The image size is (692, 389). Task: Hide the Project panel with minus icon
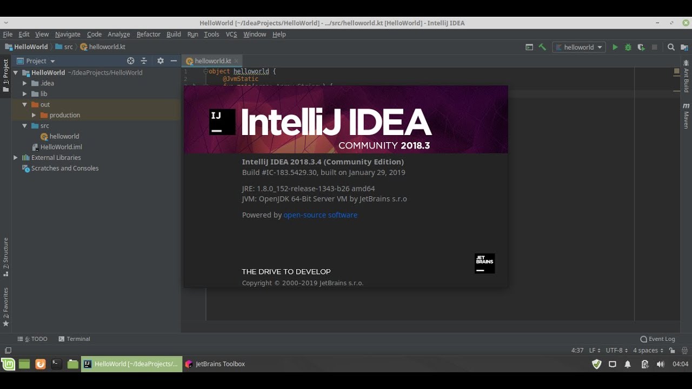174,61
